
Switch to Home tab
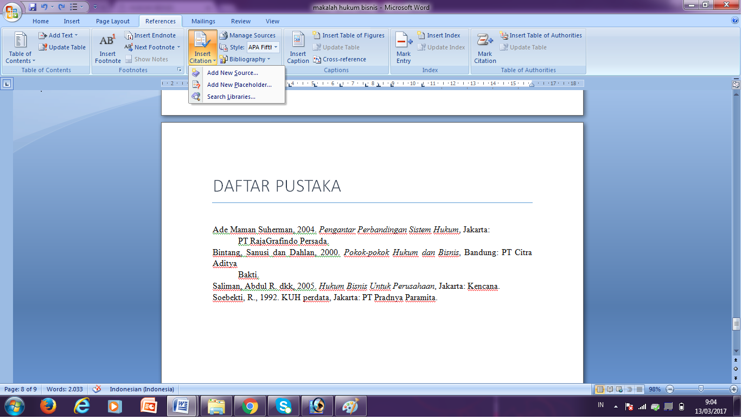(41, 21)
